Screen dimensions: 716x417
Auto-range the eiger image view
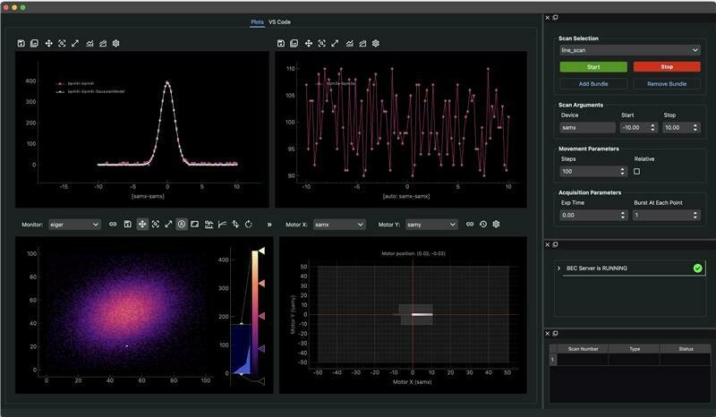[168, 225]
